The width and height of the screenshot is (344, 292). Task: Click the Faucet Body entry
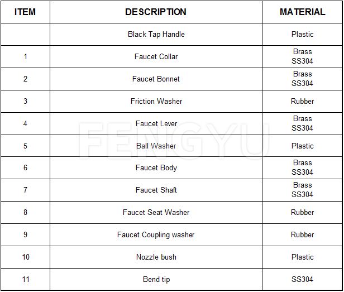pyautogui.click(x=156, y=168)
